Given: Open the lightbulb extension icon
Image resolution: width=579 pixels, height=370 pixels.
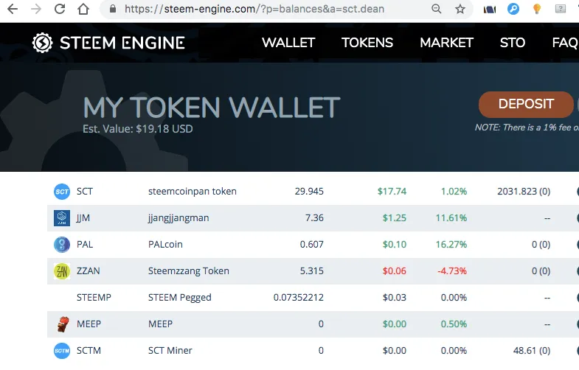Looking at the screenshot, I should pos(536,9).
